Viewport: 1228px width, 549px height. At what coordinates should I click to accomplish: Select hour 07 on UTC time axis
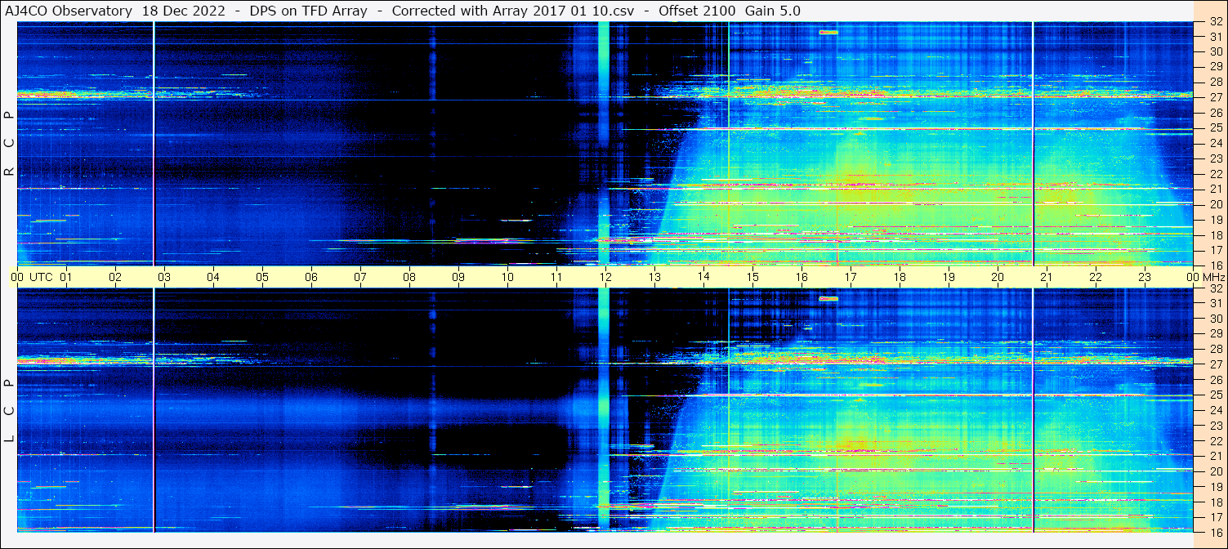click(360, 277)
